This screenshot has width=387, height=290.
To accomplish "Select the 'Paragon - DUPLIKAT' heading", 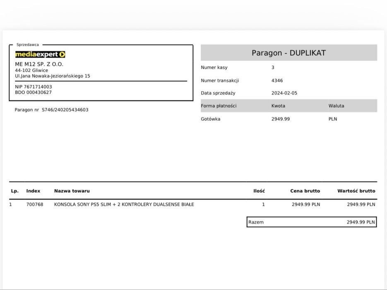I will (x=288, y=53).
